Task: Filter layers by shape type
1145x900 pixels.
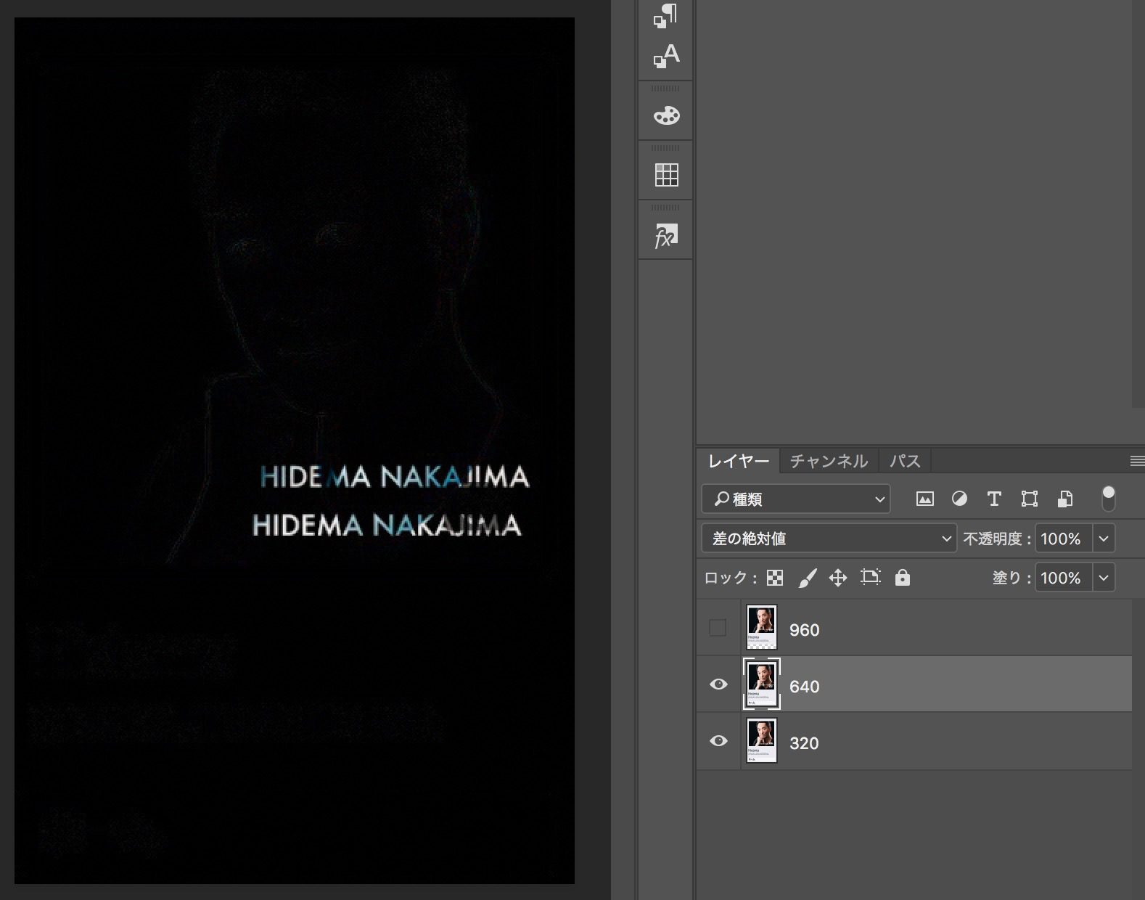Action: [x=1029, y=499]
